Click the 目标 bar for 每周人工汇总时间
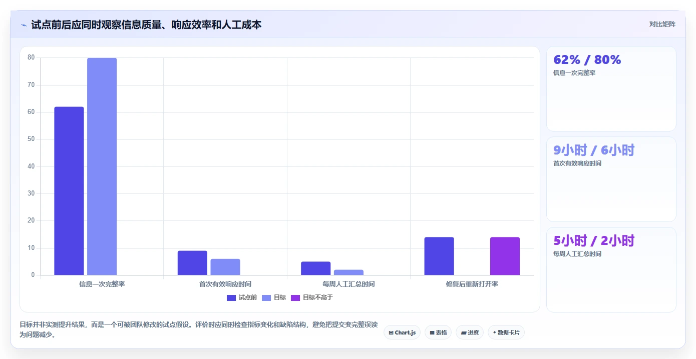This screenshot has height=359, width=696. click(349, 272)
